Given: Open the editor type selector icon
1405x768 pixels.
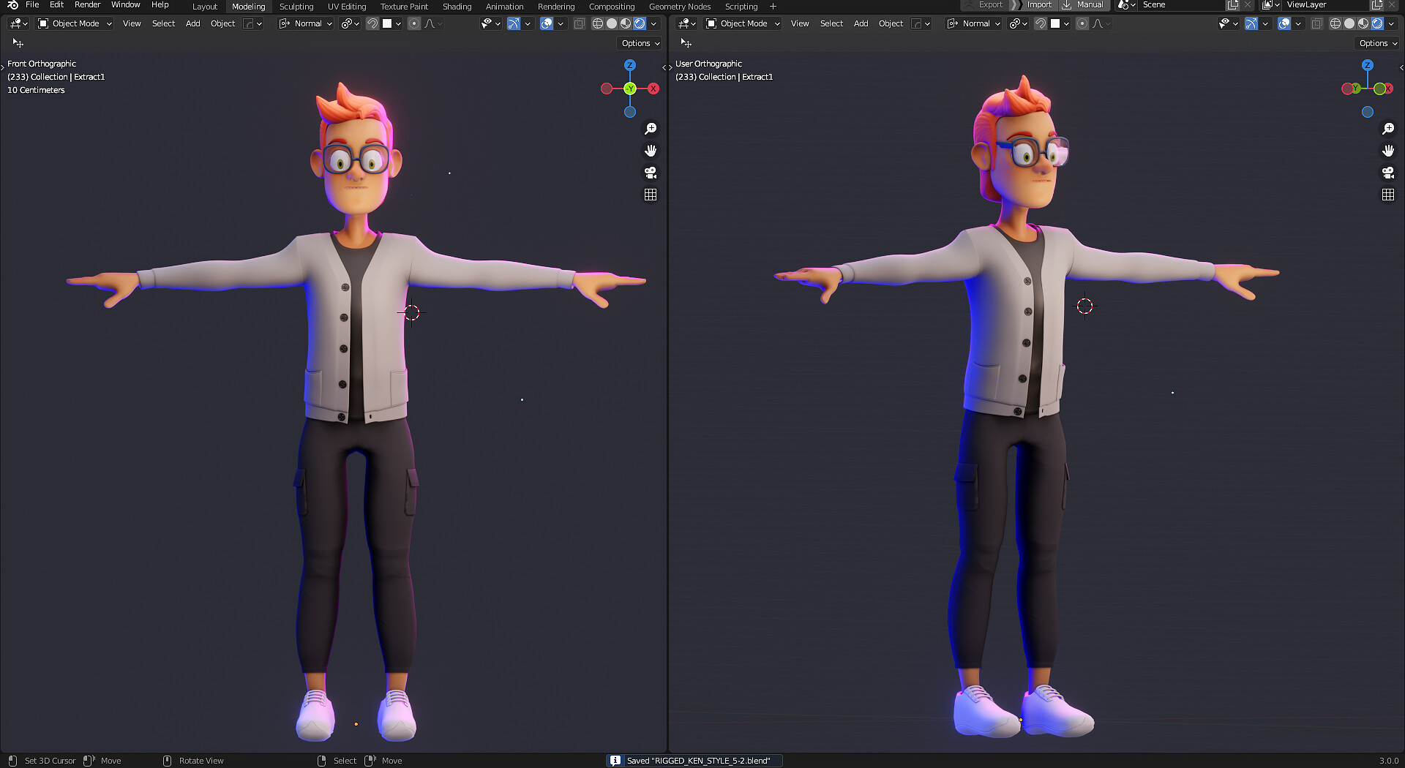Looking at the screenshot, I should click(x=16, y=23).
